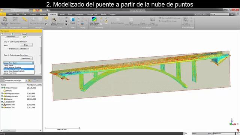Select Bridge structure row text
Screen dimensions: 240x135
(13, 93)
